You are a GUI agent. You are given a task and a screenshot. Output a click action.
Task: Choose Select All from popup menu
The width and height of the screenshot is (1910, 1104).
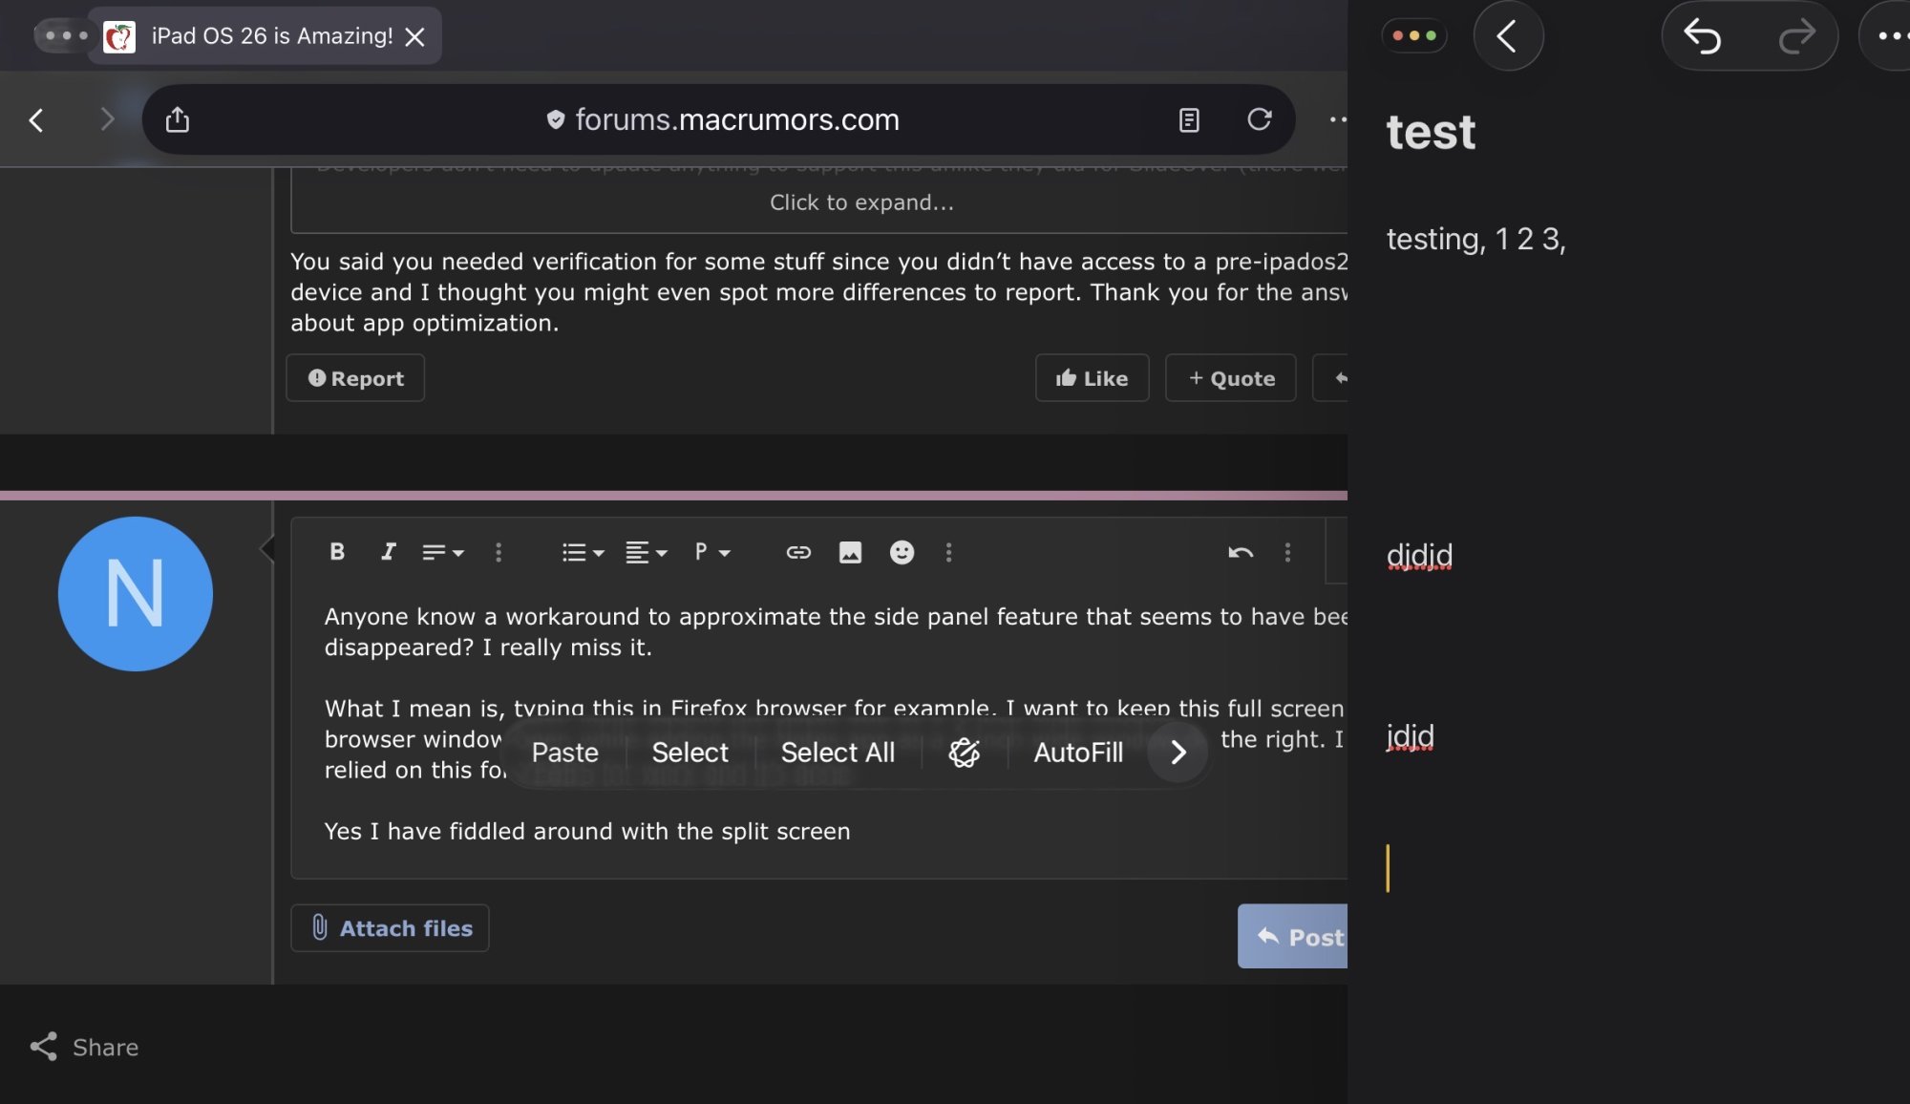click(838, 753)
